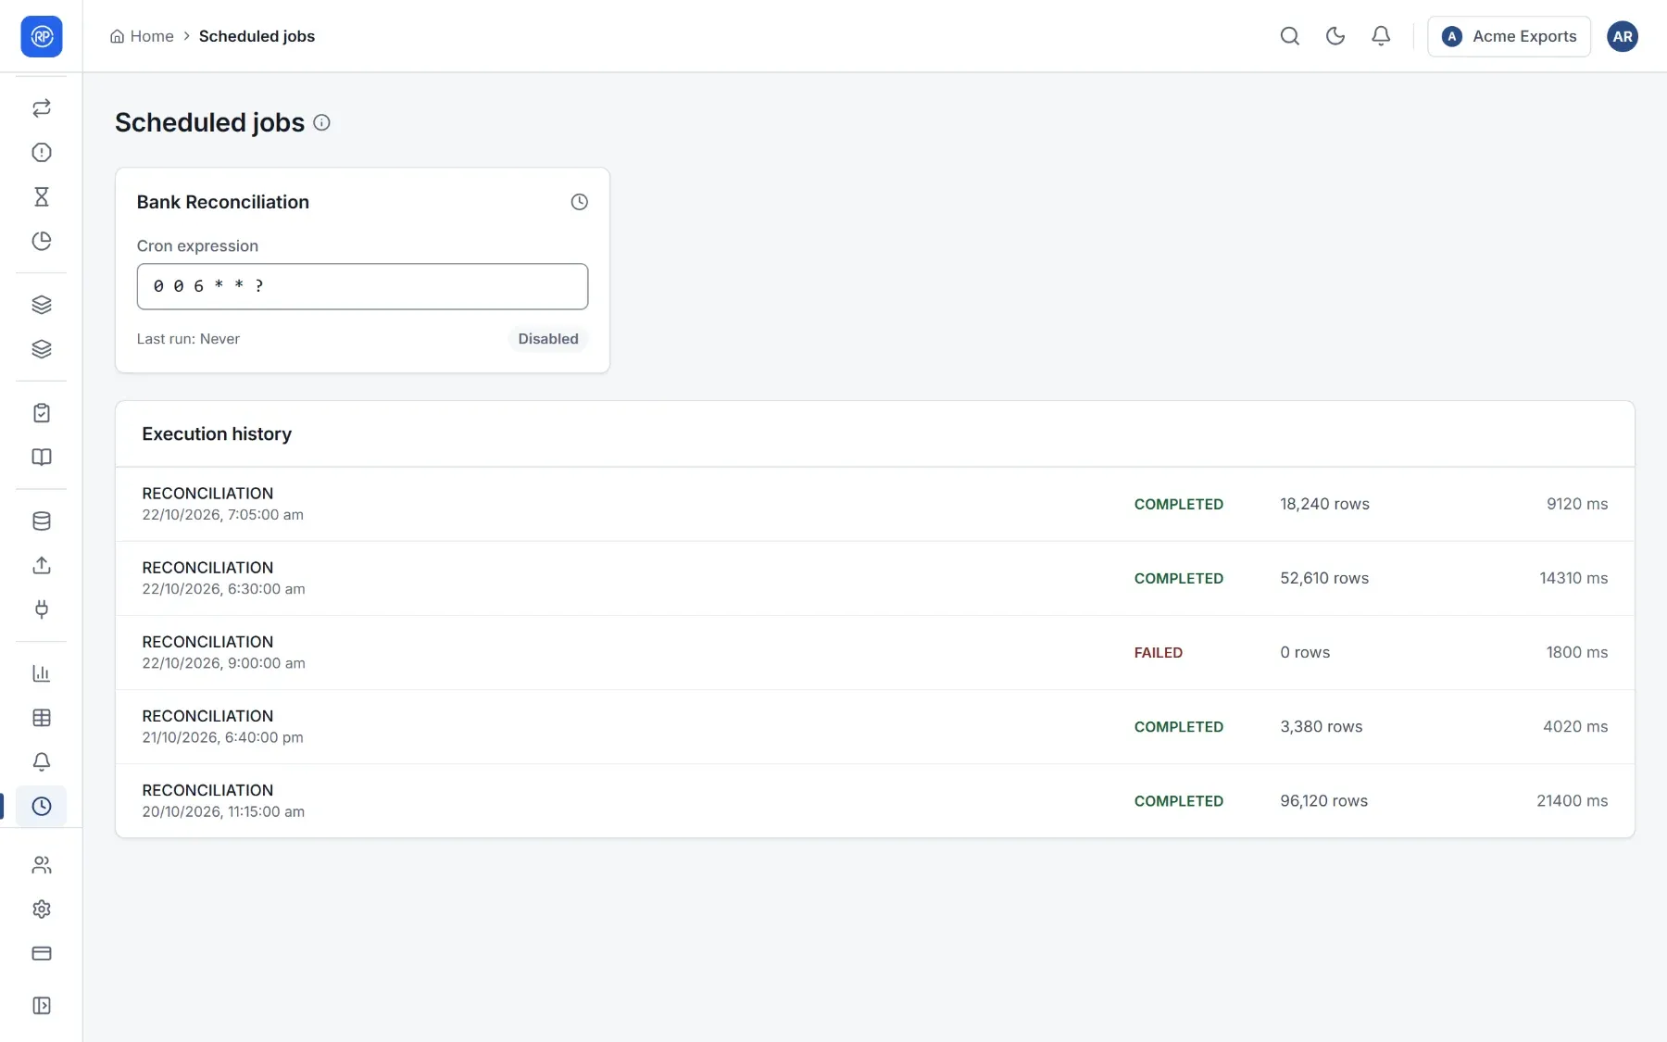Viewport: 1667px width, 1042px height.
Task: Go to Home via the breadcrumb
Action: tap(142, 36)
